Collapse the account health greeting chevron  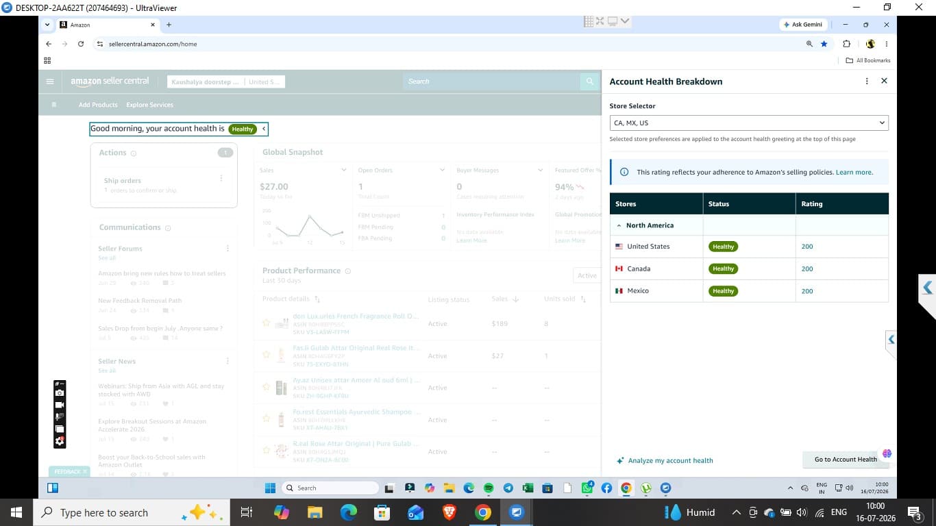pyautogui.click(x=264, y=129)
